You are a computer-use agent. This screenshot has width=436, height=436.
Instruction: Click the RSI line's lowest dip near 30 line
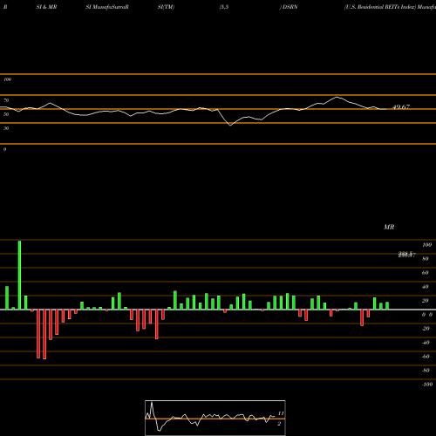[230, 126]
